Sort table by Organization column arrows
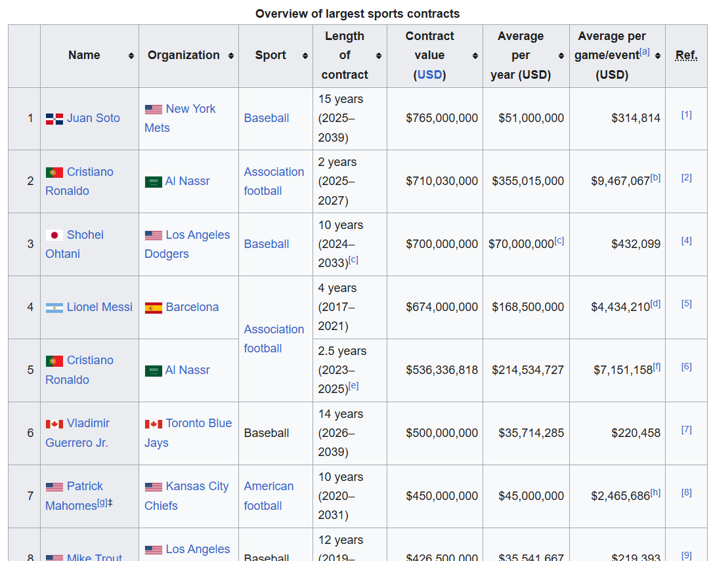 231,56
